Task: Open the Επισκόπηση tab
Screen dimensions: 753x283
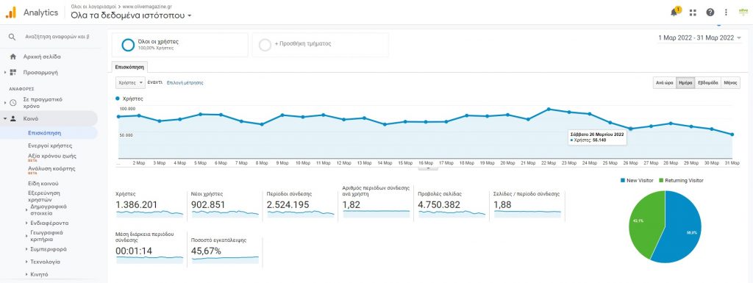Action: coord(129,67)
